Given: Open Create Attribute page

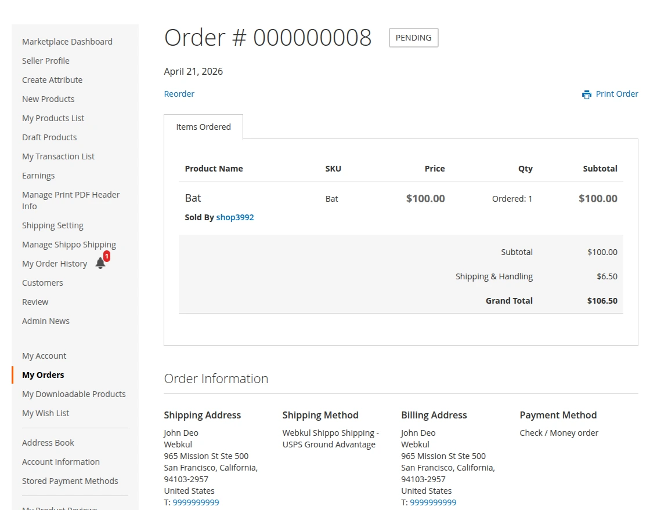Looking at the screenshot, I should (x=52, y=80).
